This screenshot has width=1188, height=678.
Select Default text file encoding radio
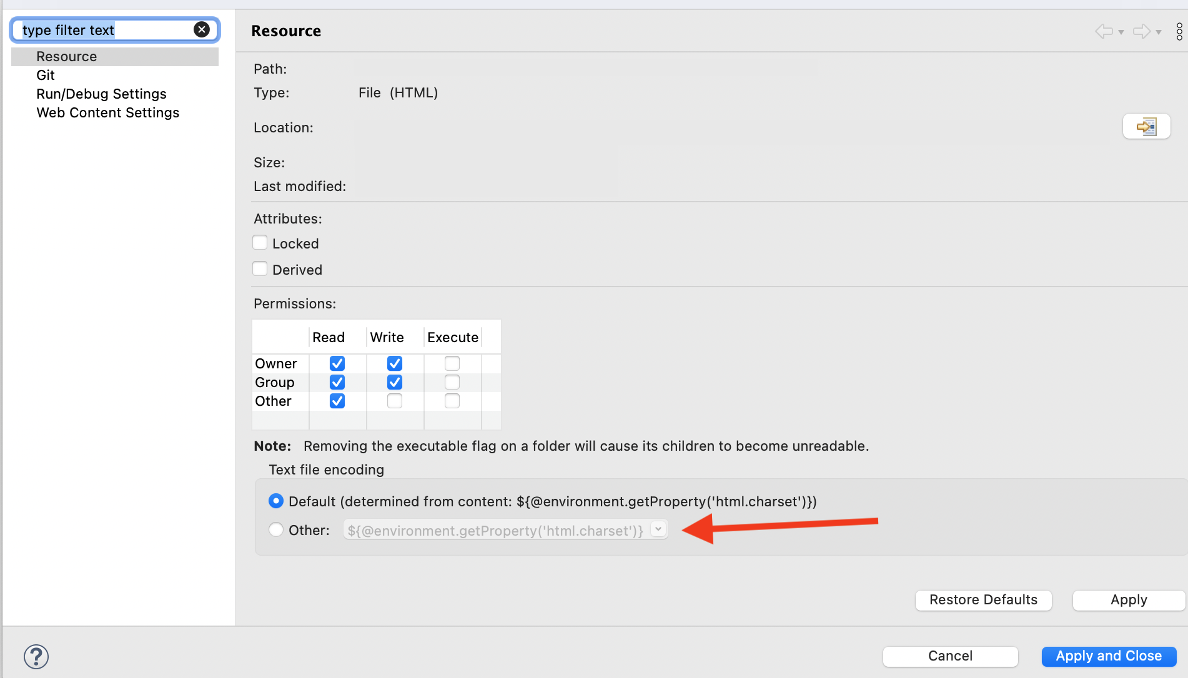pos(276,501)
